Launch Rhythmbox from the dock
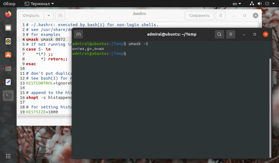 8,41
